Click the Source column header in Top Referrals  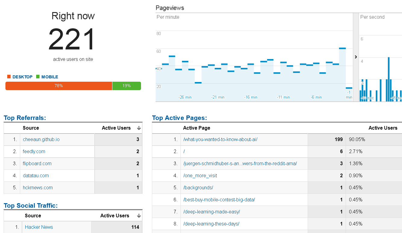tap(31, 128)
